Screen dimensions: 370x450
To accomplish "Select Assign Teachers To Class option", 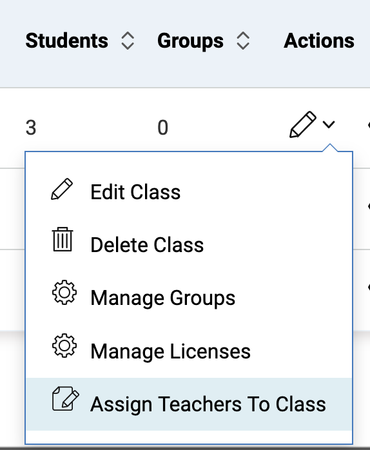I will click(x=189, y=404).
